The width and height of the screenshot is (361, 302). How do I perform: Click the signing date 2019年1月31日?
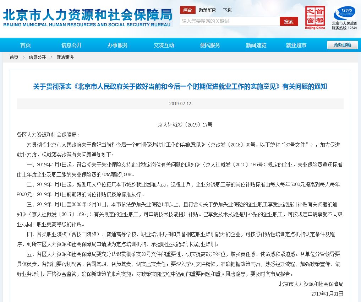point(327,294)
